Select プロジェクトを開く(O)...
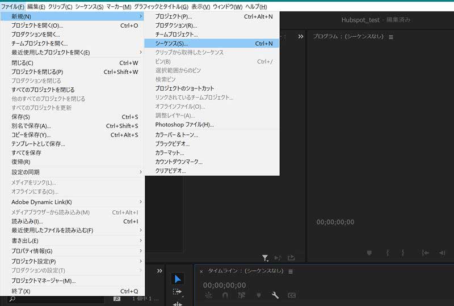Image resolution: width=454 pixels, height=306 pixels. coord(72,25)
